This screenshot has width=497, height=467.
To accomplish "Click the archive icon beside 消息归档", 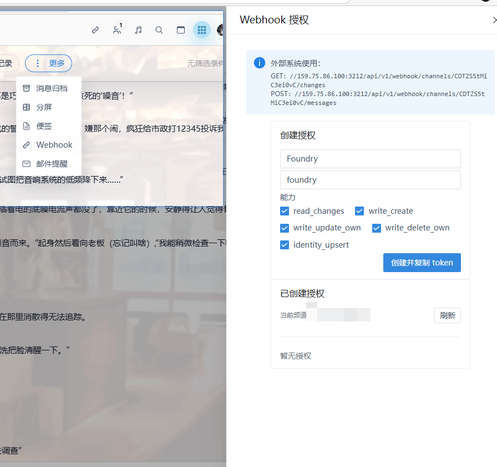I will click(x=27, y=88).
